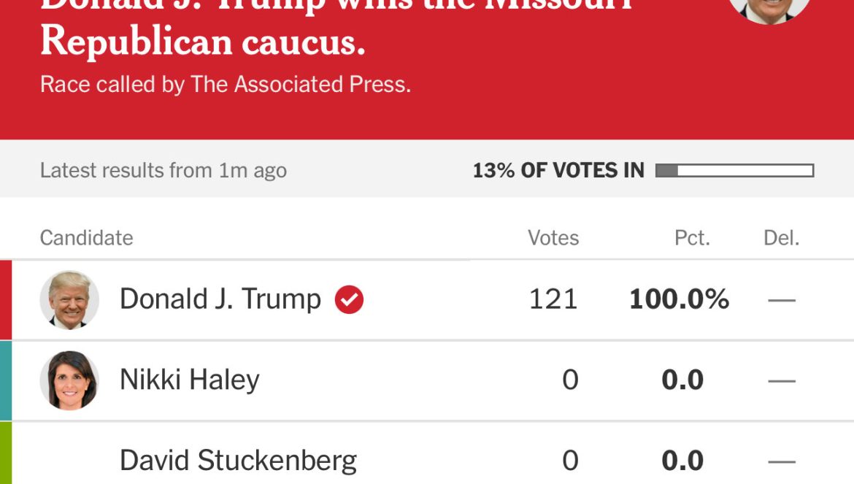
Task: Click the Candidate column header
Action: pyautogui.click(x=86, y=238)
